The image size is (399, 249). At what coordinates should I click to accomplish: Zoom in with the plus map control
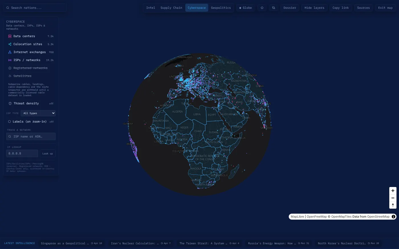(x=393, y=191)
